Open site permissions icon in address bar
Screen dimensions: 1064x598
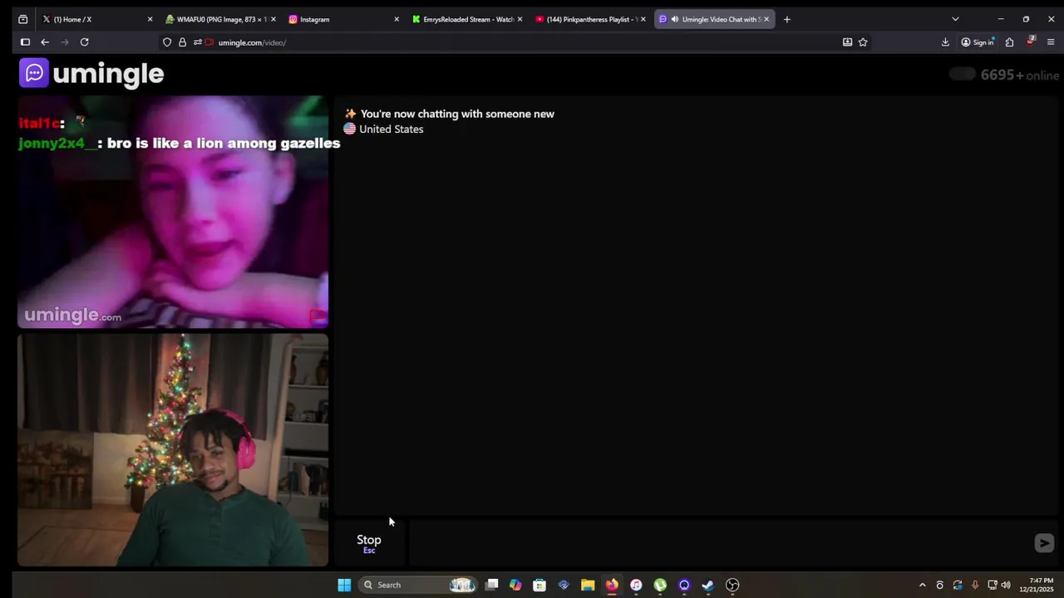click(x=197, y=42)
